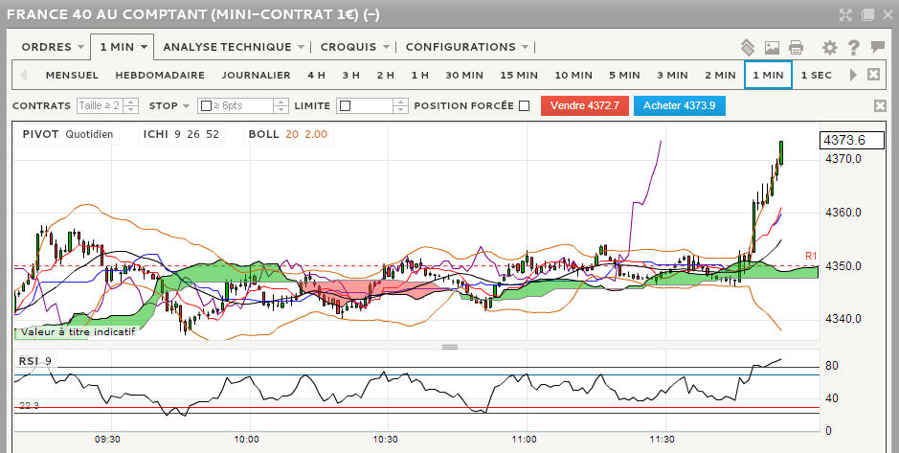The height and width of the screenshot is (453, 899).
Task: Click the Vendre 4372.7 sell button
Action: click(x=584, y=106)
